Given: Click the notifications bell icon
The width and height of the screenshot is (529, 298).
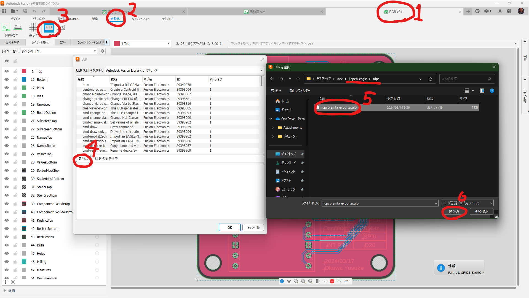Looking at the screenshot, I should point(500,11).
